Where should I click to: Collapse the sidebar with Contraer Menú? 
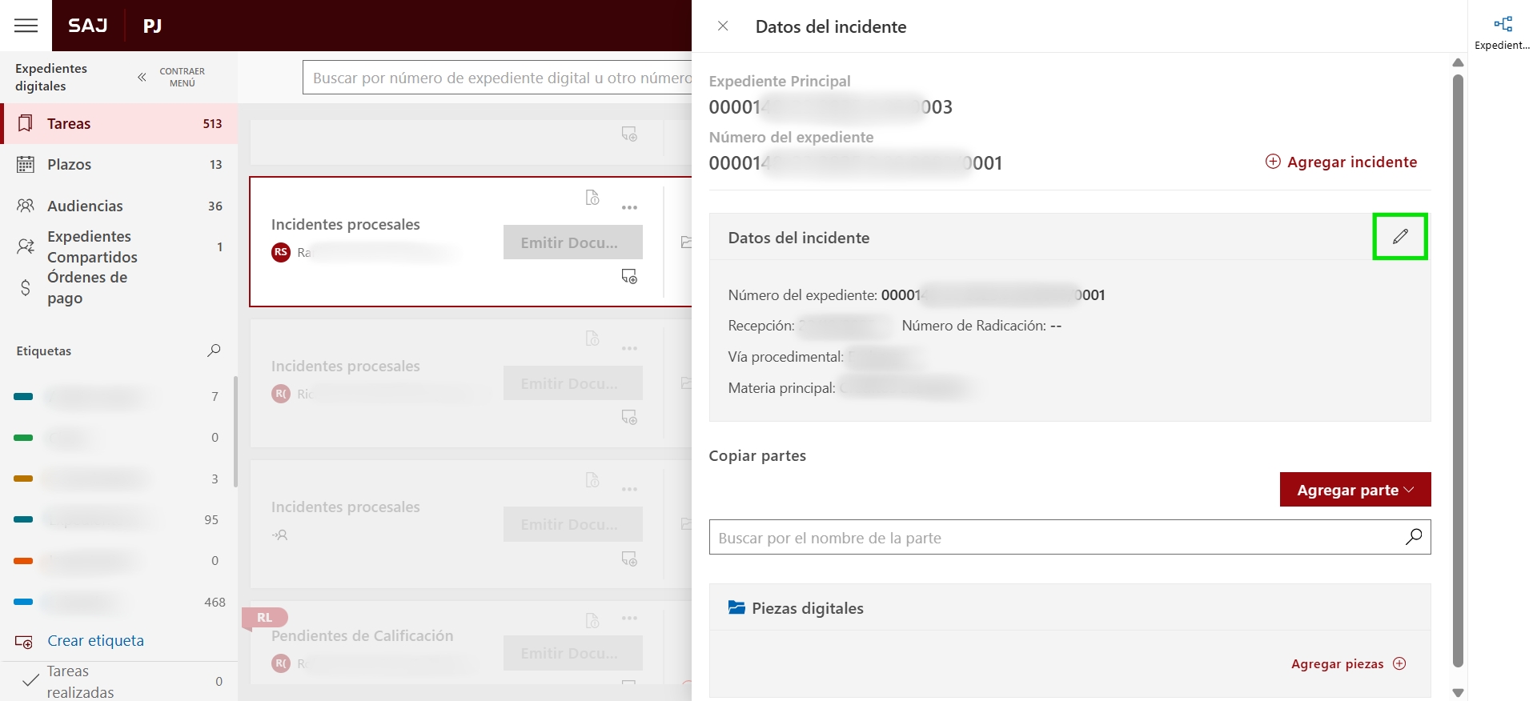[x=171, y=78]
